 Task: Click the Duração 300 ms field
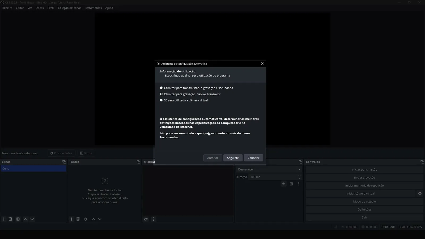(x=273, y=177)
